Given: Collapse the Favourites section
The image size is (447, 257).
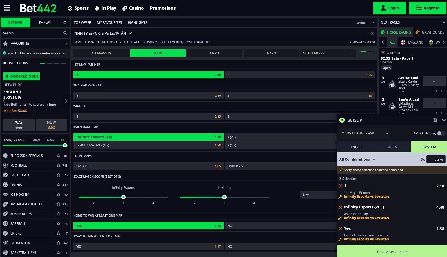Looking at the screenshot, I should coord(66,44).
